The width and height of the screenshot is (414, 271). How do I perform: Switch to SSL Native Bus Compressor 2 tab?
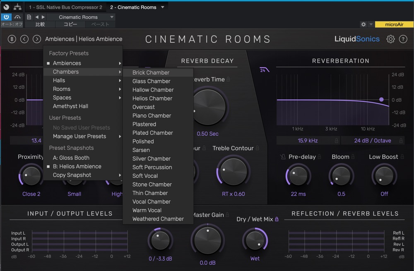click(65, 7)
